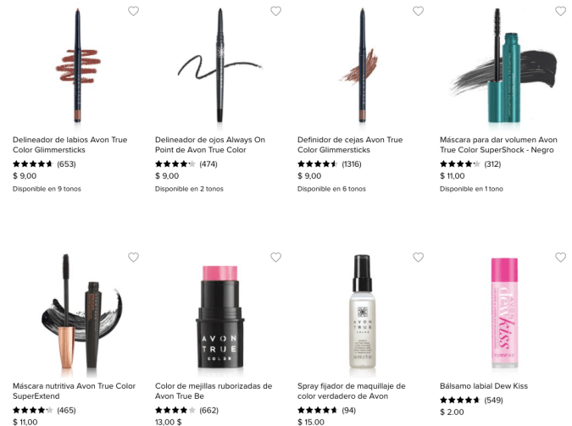This screenshot has height=426, width=572.
Task: Open the 653 reviews rating of lip liner
Action: coord(66,163)
